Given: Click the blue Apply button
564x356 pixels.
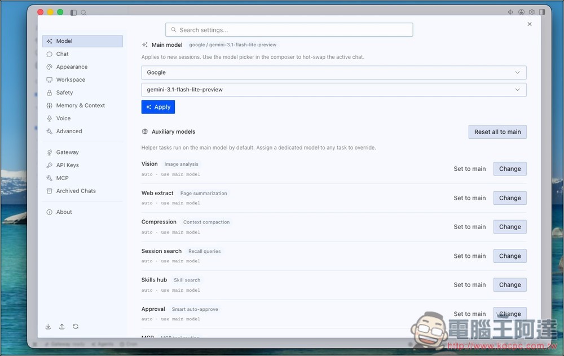Looking at the screenshot, I should tap(158, 107).
